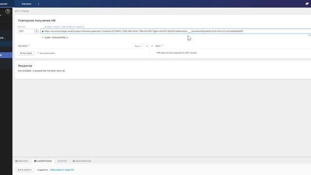Open the Form dropdown in headers section

click(138, 46)
